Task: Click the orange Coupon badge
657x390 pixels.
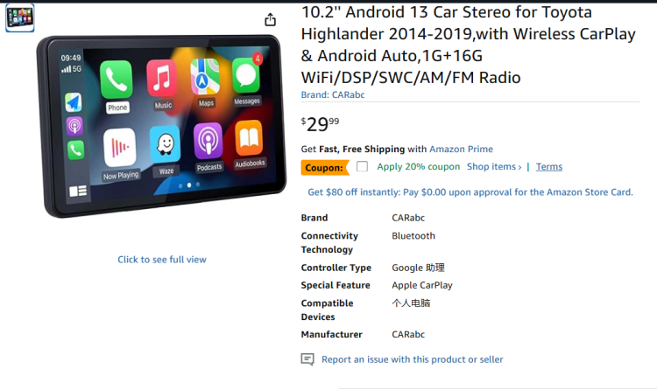Action: click(x=325, y=167)
